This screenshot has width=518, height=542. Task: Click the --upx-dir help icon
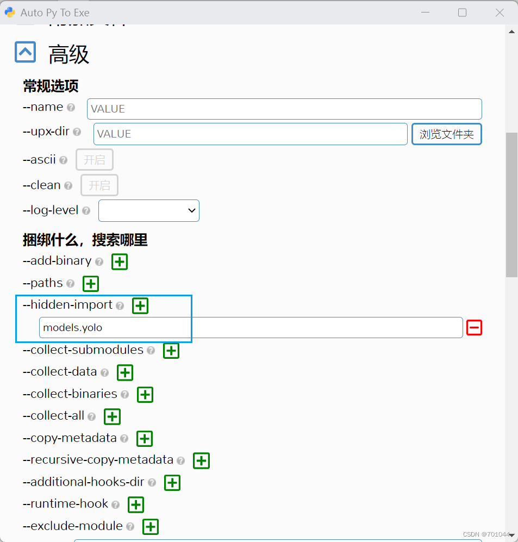77,132
